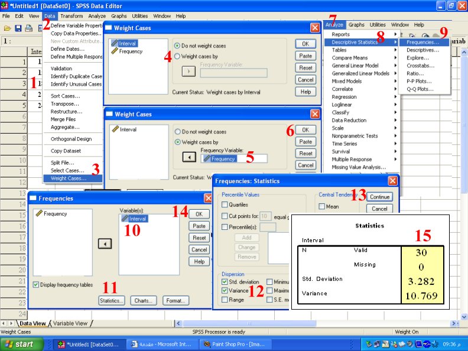
Task: Click the network computers icon in the system tray
Action: point(377,344)
